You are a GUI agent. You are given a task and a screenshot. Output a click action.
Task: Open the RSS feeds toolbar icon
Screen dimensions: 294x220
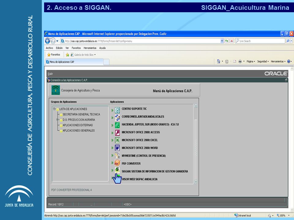227,61
